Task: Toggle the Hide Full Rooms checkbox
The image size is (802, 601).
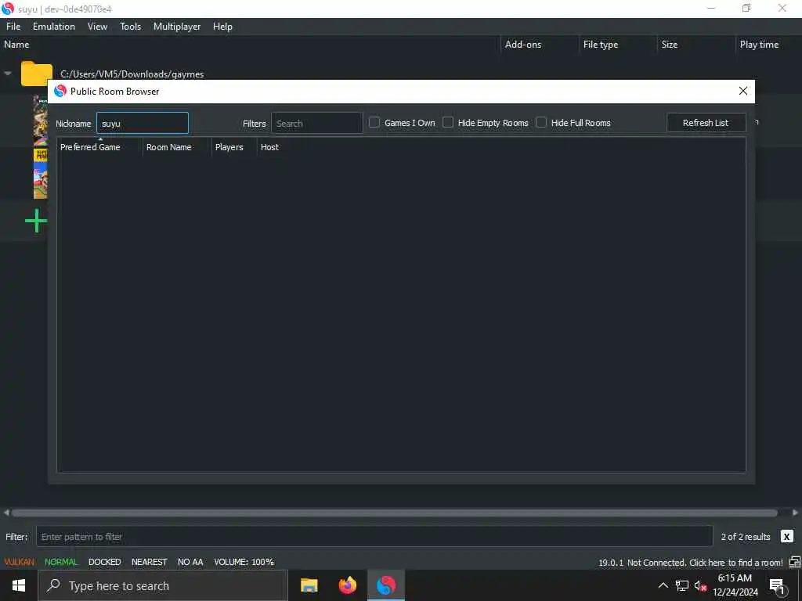Action: pyautogui.click(x=541, y=123)
